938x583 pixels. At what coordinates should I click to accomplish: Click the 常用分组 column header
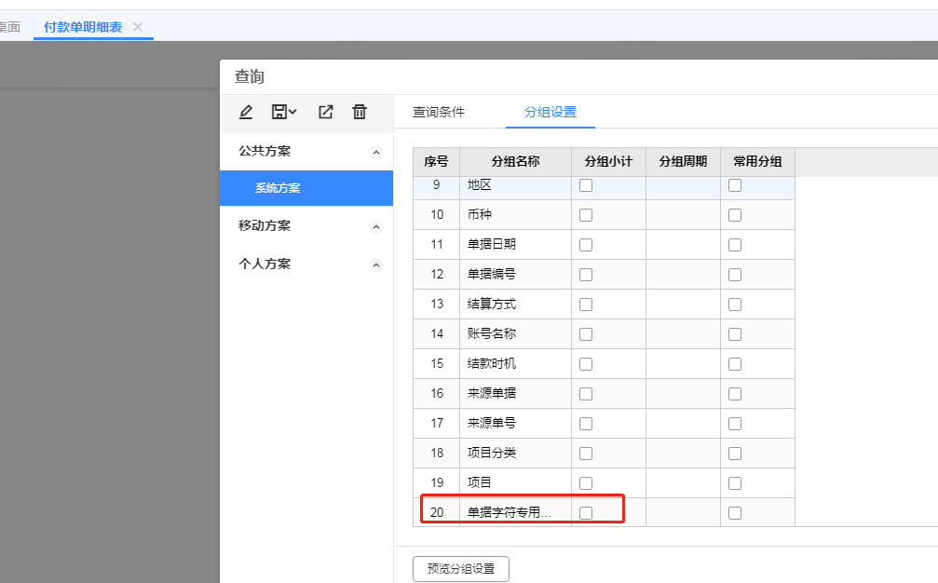(757, 161)
